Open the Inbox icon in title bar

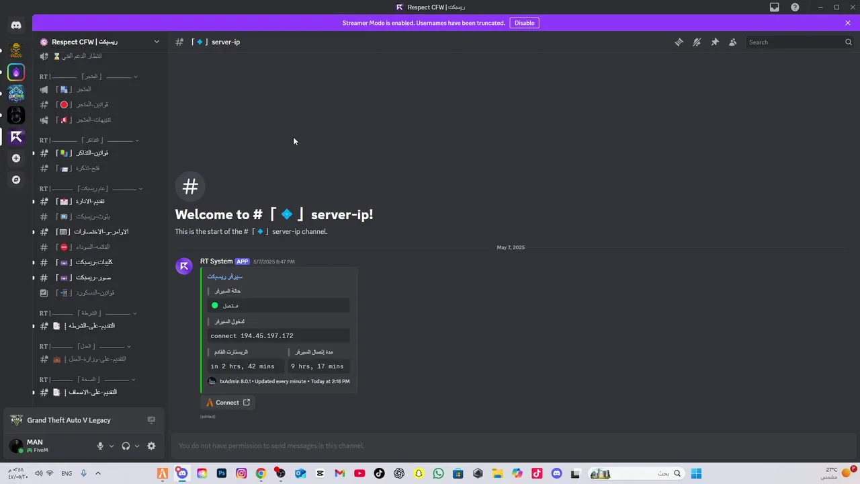pyautogui.click(x=775, y=7)
